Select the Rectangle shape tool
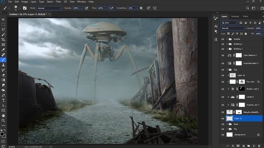 coord(3,111)
